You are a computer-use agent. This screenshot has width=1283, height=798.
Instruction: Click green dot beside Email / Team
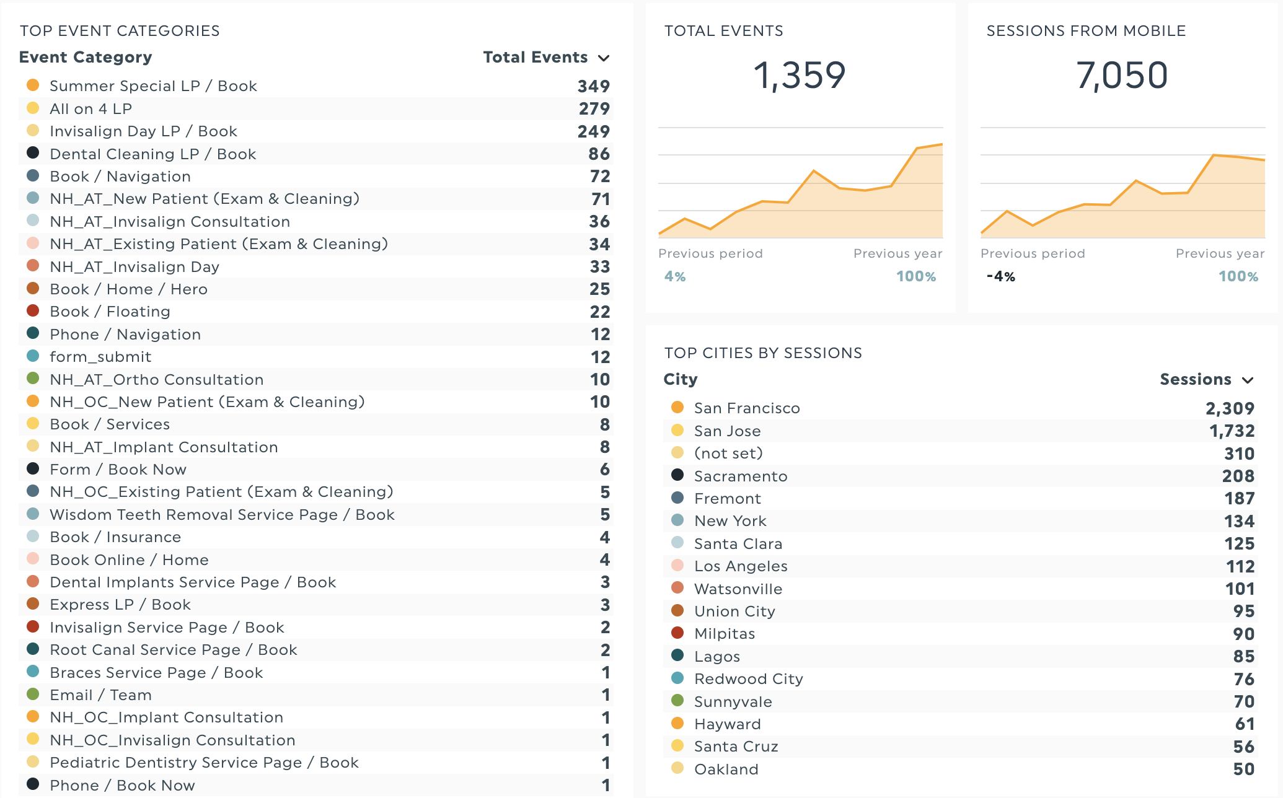point(33,694)
